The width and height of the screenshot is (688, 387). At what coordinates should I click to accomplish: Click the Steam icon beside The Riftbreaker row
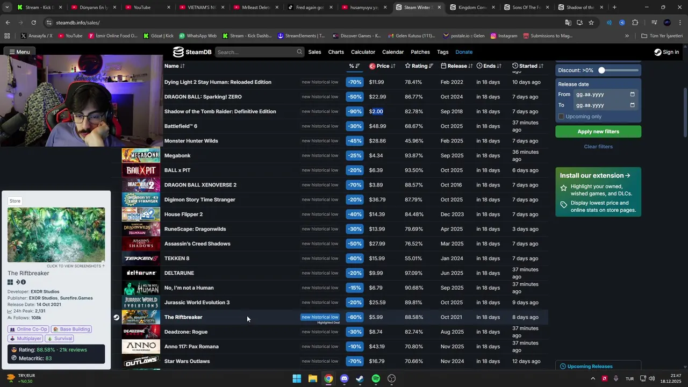(116, 317)
